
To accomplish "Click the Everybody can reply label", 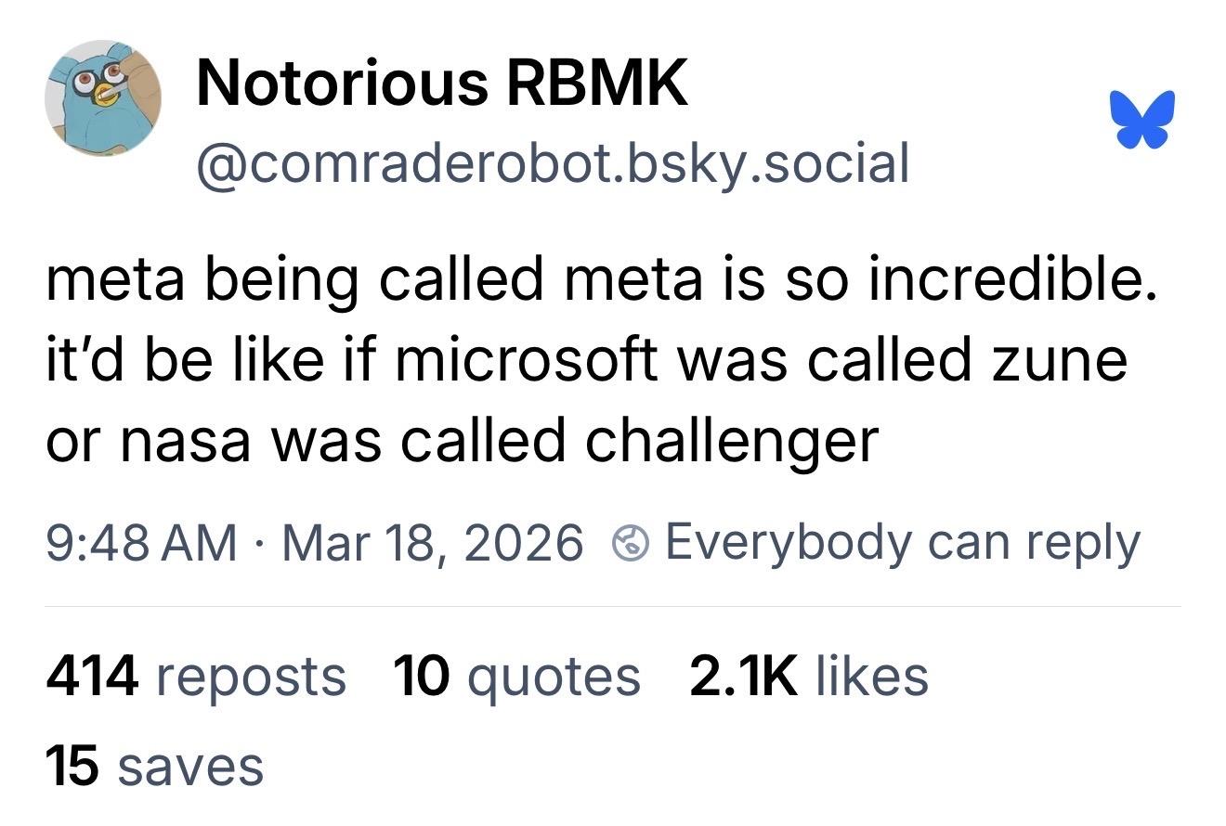I will click(x=902, y=543).
